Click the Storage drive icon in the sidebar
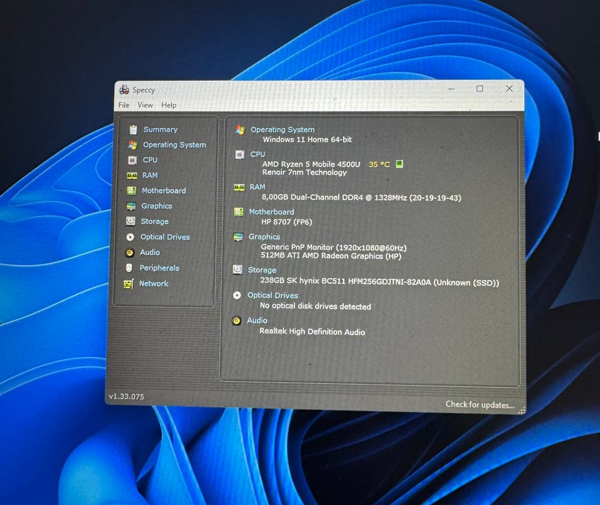Image resolution: width=600 pixels, height=505 pixels. (131, 221)
